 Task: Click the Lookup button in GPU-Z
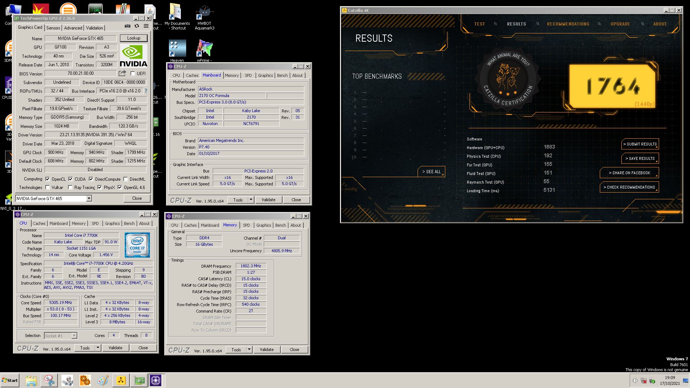click(133, 38)
